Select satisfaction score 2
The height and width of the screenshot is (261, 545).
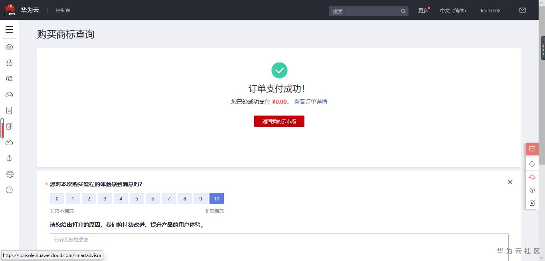[x=89, y=198]
